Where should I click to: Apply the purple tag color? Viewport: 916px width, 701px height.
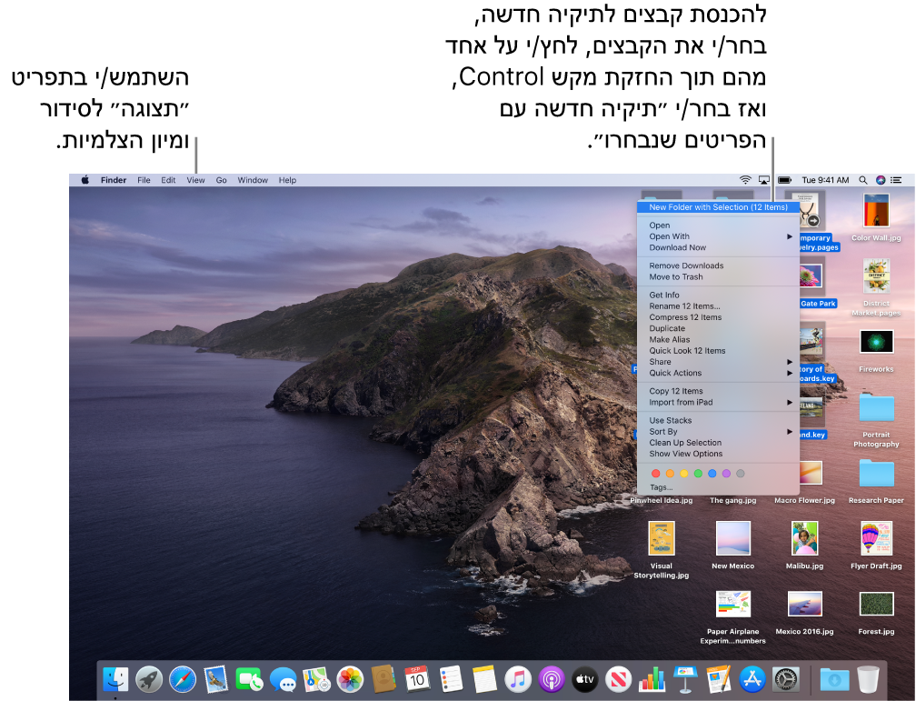(726, 474)
